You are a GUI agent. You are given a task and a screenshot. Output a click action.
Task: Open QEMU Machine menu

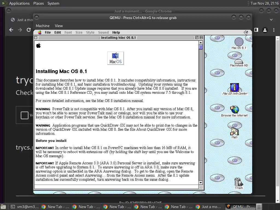[42, 26]
